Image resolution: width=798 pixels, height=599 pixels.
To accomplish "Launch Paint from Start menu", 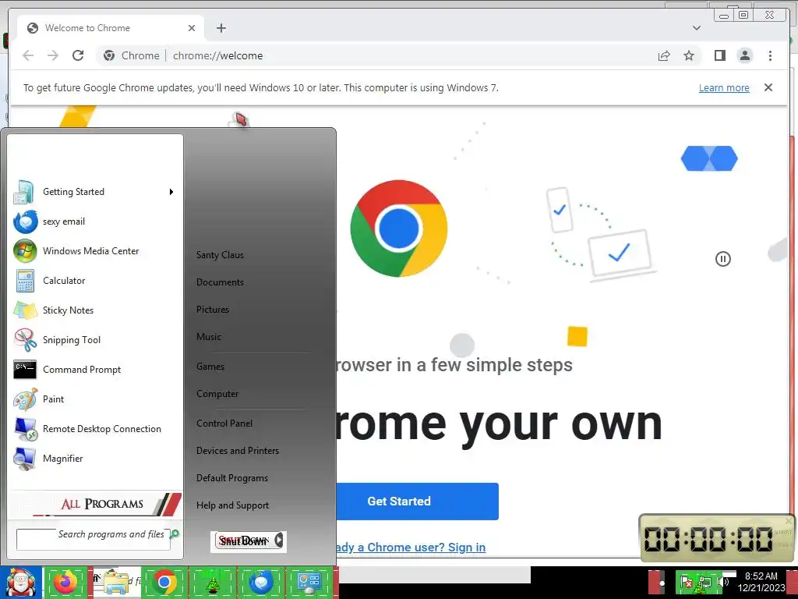I will click(94, 399).
